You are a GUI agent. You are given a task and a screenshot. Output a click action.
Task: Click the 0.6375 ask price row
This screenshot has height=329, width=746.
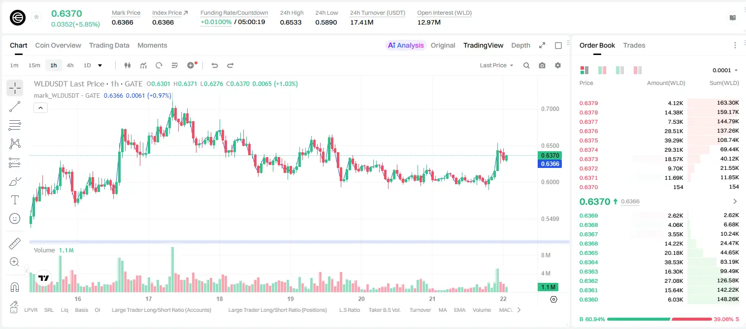pos(659,140)
